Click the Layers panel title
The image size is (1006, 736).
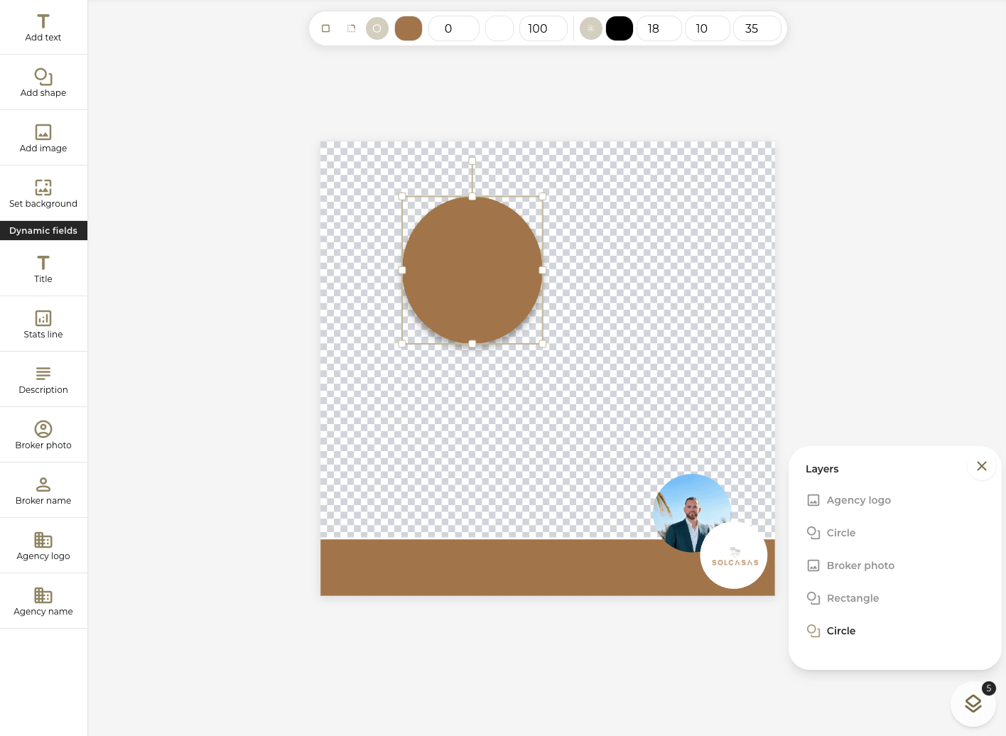822,469
